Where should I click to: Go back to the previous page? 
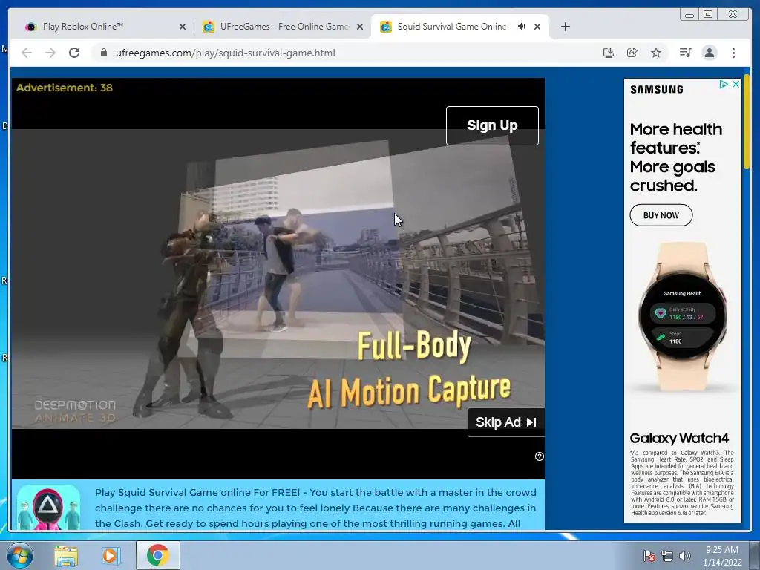click(27, 53)
